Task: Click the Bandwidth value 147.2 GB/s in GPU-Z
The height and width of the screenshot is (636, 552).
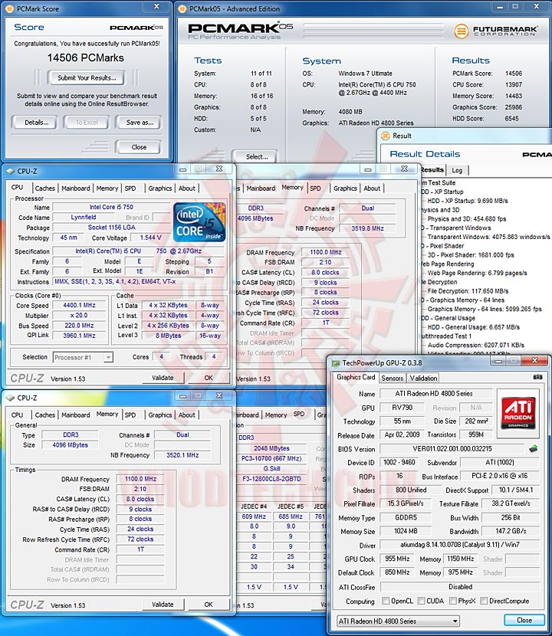Action: (x=511, y=531)
